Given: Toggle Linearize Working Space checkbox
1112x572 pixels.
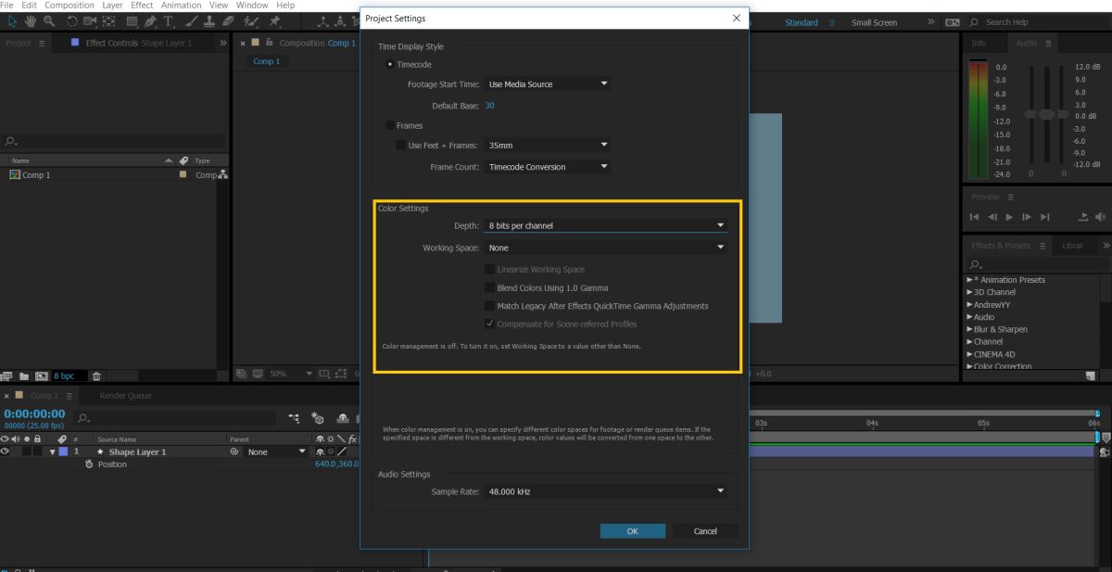Looking at the screenshot, I should (x=489, y=269).
